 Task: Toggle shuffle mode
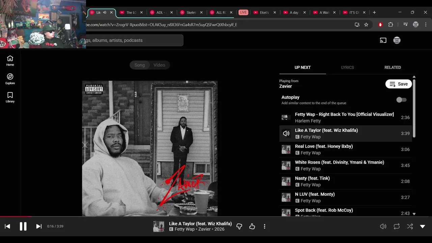(x=410, y=226)
